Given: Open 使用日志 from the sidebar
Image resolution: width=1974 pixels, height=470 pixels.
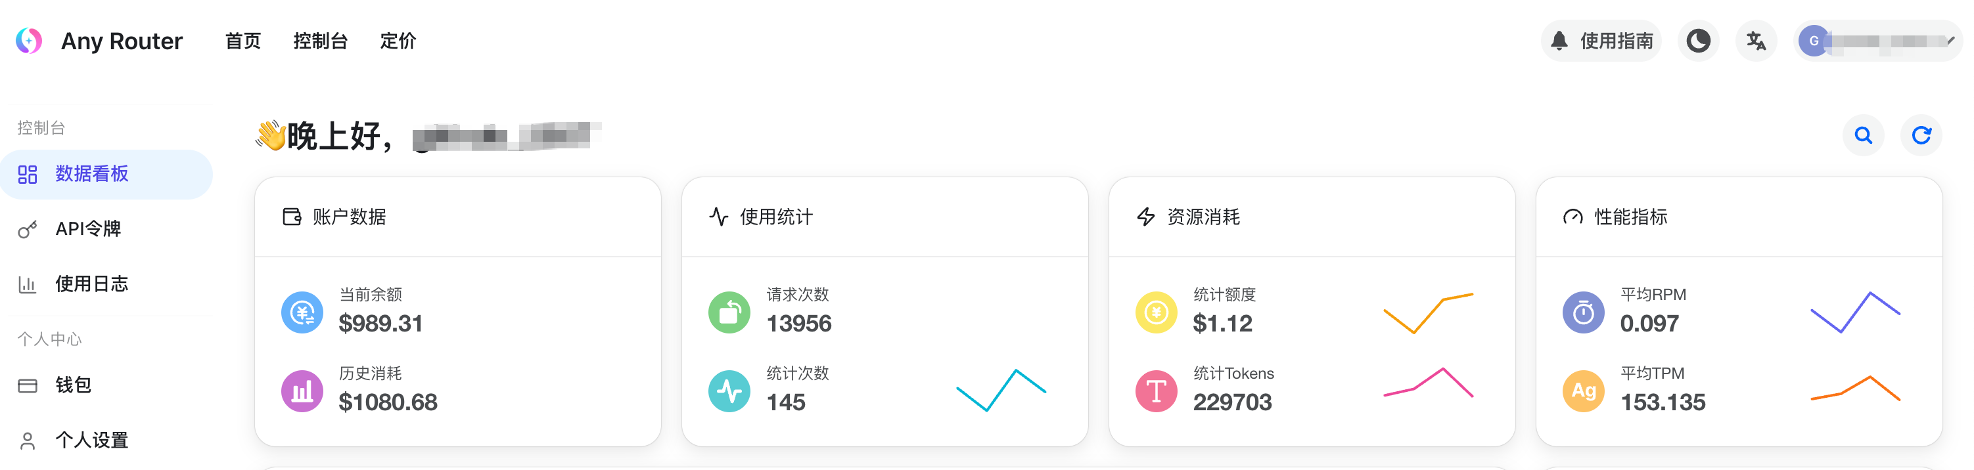Looking at the screenshot, I should pos(91,284).
